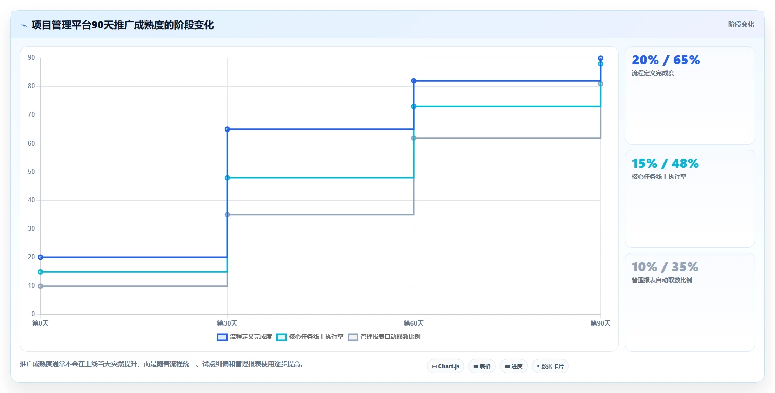Image resolution: width=775 pixels, height=393 pixels.
Task: Click the Chart.js tag button
Action: pos(446,366)
